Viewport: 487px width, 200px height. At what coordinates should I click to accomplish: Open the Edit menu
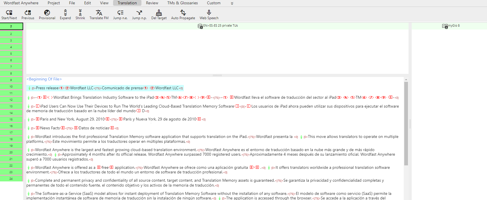tap(88, 3)
